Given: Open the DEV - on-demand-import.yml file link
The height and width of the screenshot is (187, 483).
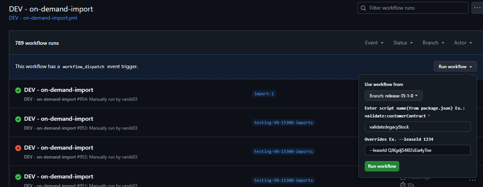Looking at the screenshot, I should point(43,18).
